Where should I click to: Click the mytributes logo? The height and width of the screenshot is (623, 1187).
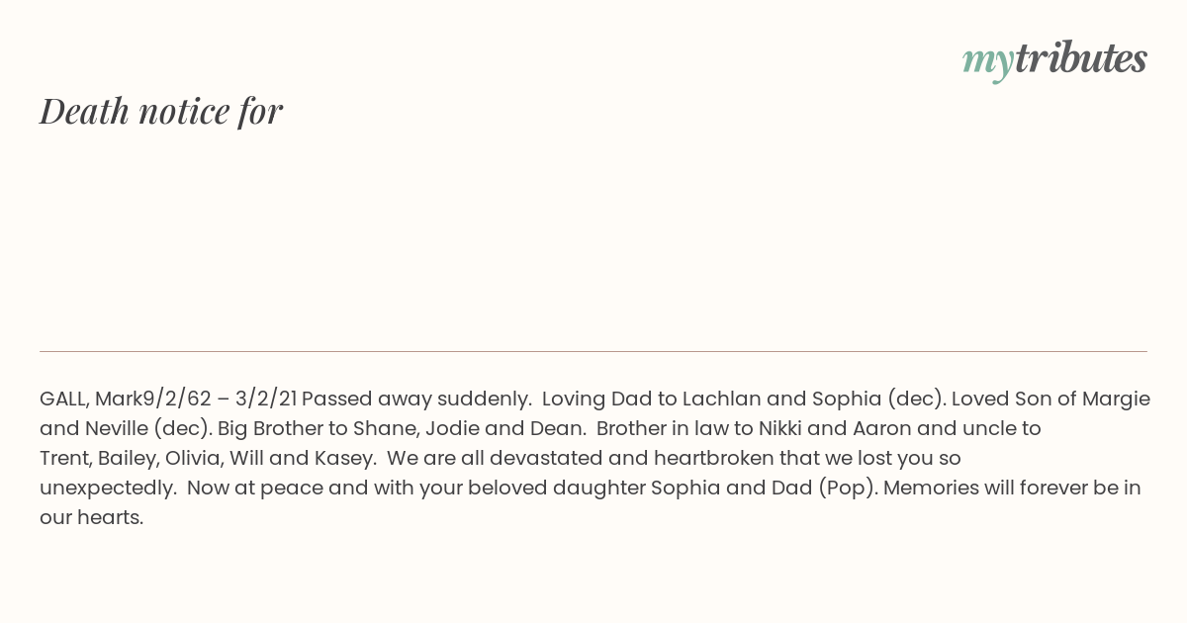[x=1054, y=60]
